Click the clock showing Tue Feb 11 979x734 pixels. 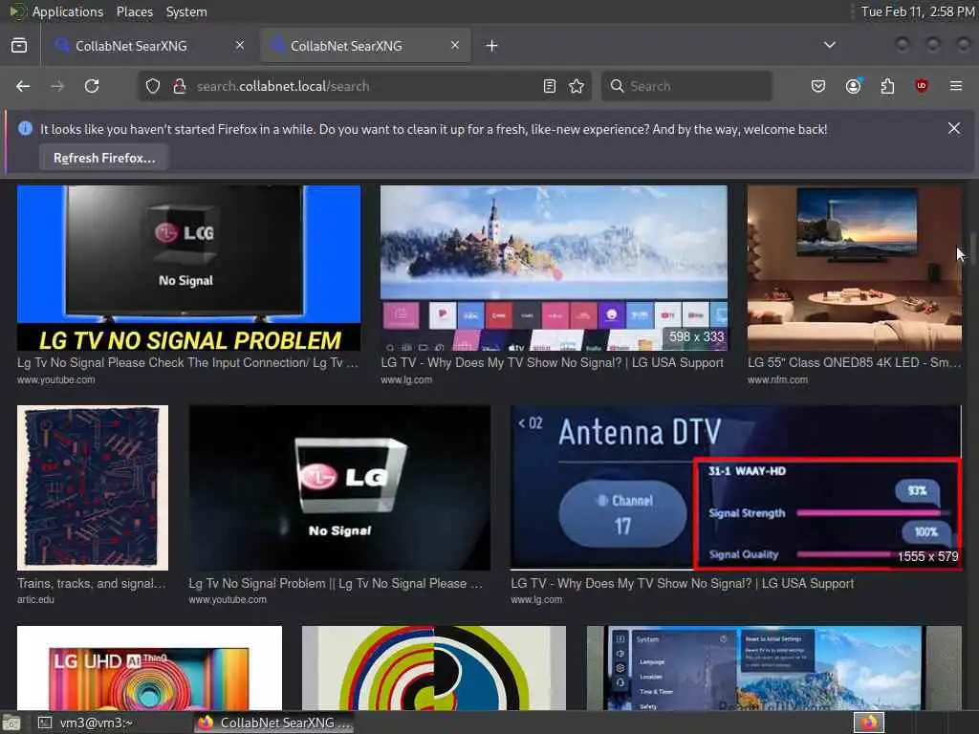[x=917, y=11]
